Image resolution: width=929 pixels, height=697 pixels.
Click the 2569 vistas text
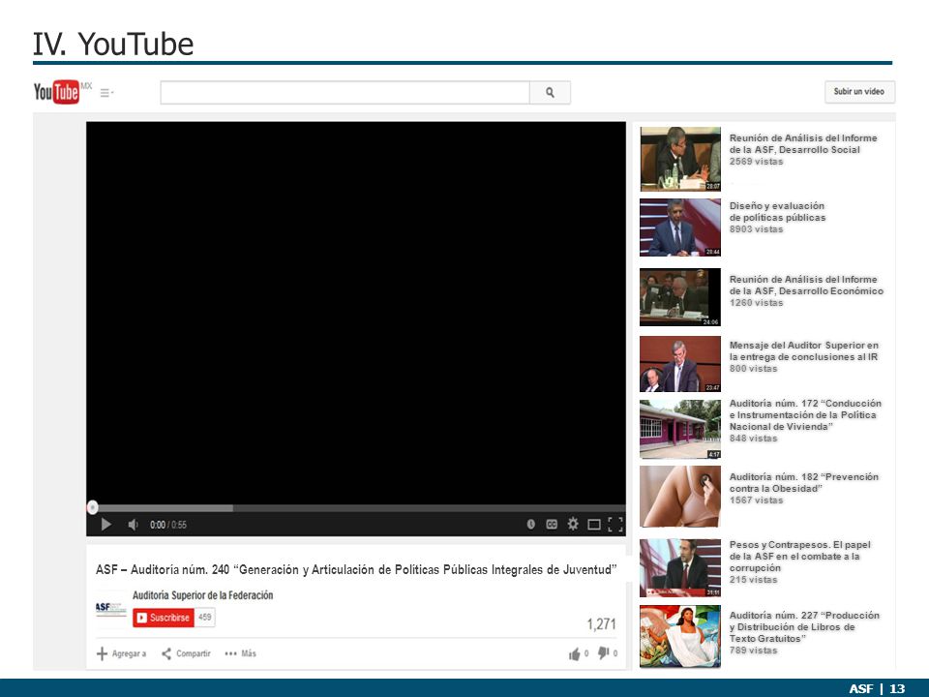pyautogui.click(x=756, y=162)
